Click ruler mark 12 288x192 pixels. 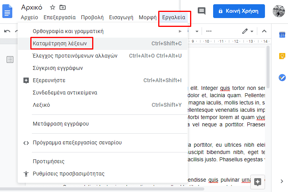pos(236,41)
